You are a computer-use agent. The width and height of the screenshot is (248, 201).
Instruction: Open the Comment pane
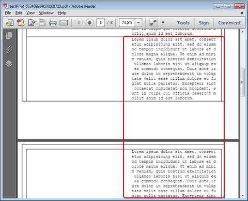pyautogui.click(x=229, y=23)
